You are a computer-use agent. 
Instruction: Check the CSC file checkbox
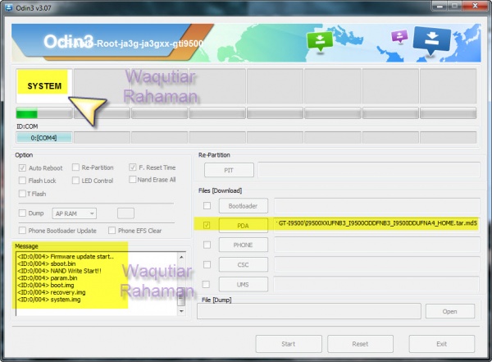(207, 264)
